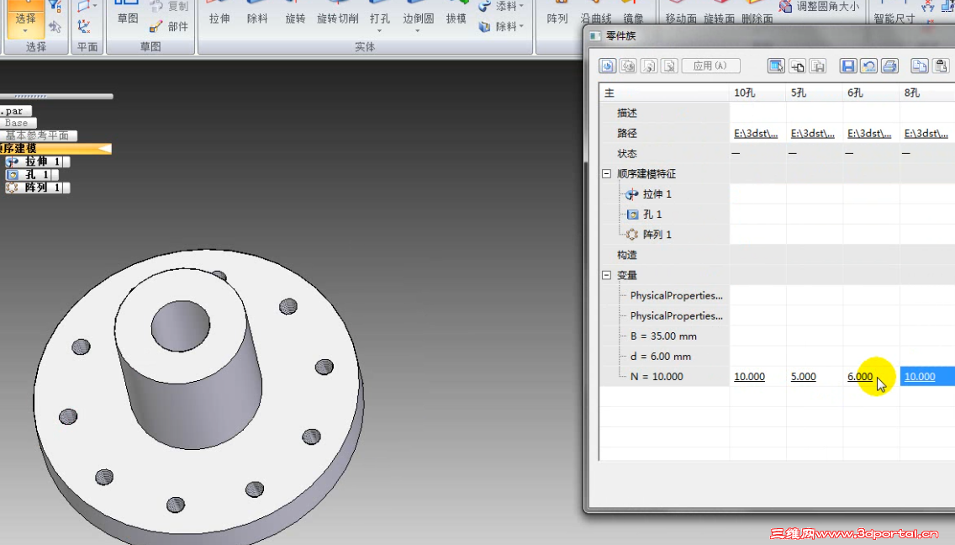This screenshot has width=955, height=545.
Task: Select 孔 1 in the PathFinder tree
Action: point(32,174)
